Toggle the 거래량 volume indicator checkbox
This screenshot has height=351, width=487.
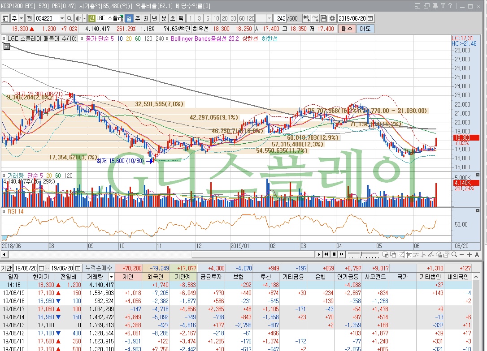pos(4,175)
